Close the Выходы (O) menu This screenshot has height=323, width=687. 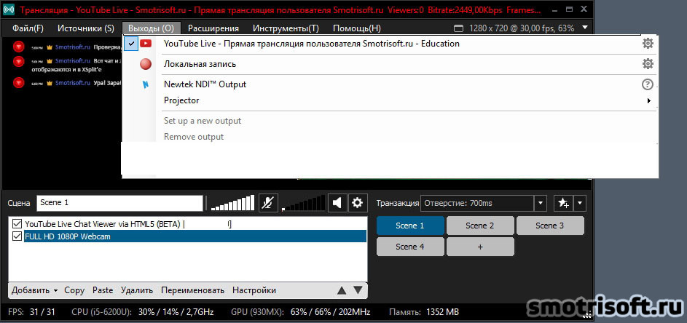[x=151, y=28]
